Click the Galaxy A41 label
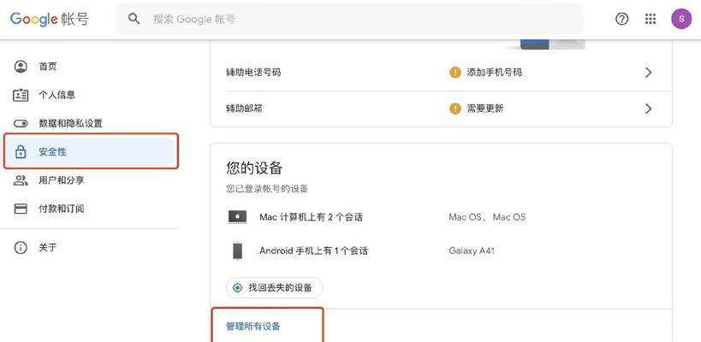This screenshot has height=342, width=701. 472,251
